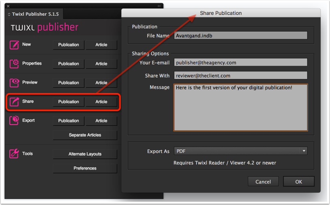Click the New pencil icon

click(x=14, y=45)
